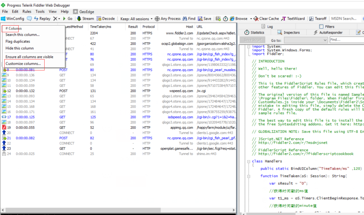
Task: Click the Fiddler application logo icon
Action: [x=3, y=5]
